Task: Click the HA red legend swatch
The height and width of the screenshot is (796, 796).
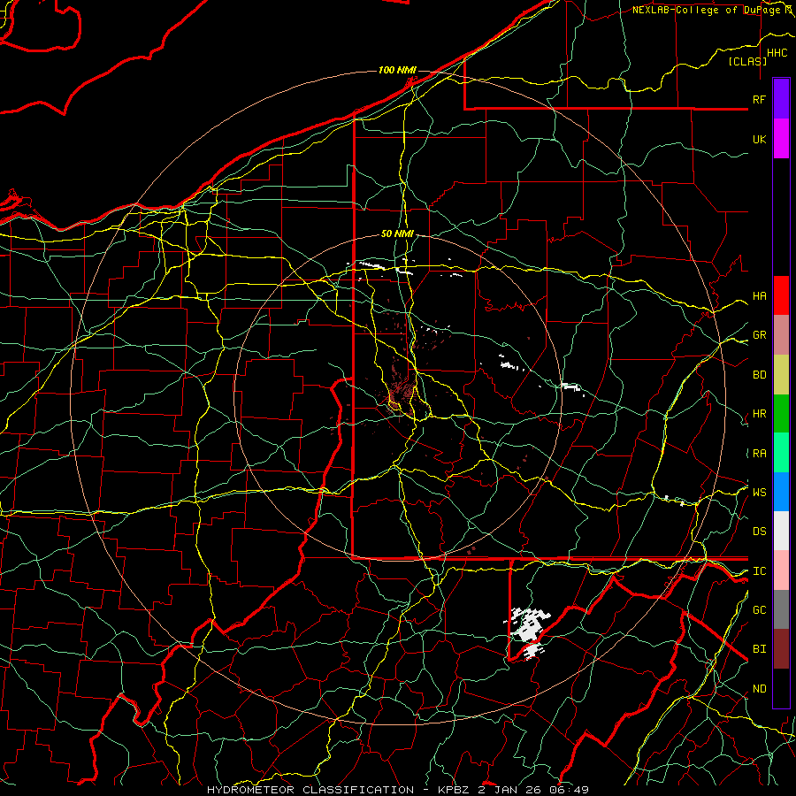Action: 781,295
